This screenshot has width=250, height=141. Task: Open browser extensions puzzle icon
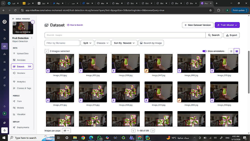pos(218,10)
